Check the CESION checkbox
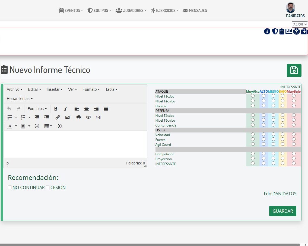 tap(48, 187)
